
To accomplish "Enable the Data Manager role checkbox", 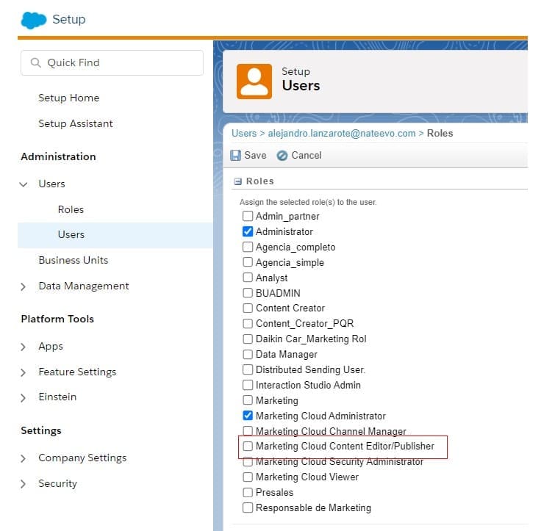I will click(x=248, y=355).
